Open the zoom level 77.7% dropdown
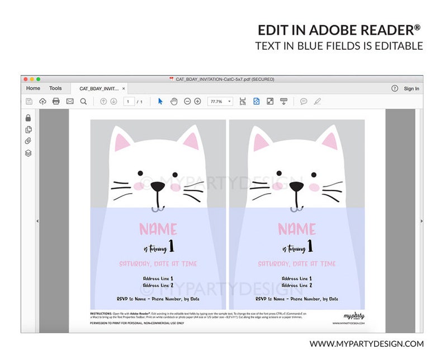Screen dimensions: 444x354 [220, 101]
